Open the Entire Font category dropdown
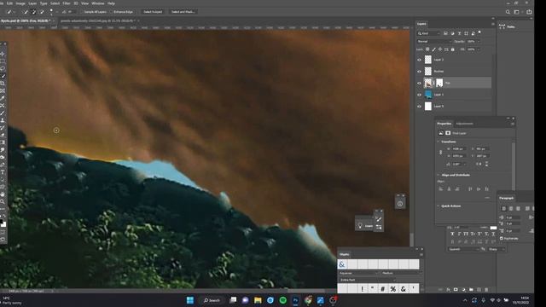 [x=368, y=280]
